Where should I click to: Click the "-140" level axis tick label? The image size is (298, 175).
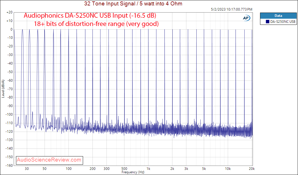9,148
